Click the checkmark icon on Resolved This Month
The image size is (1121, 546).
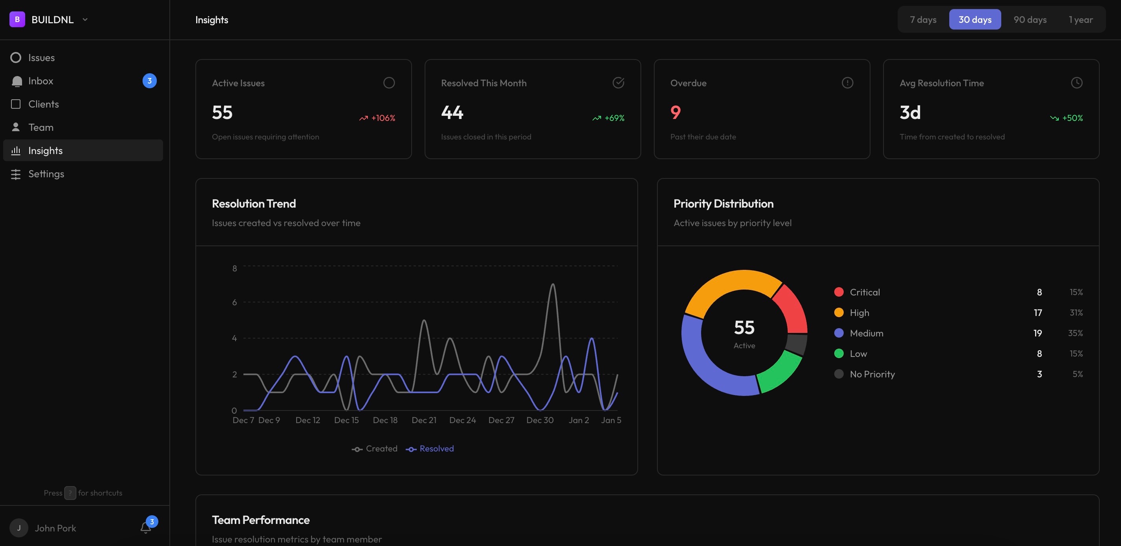click(x=618, y=83)
